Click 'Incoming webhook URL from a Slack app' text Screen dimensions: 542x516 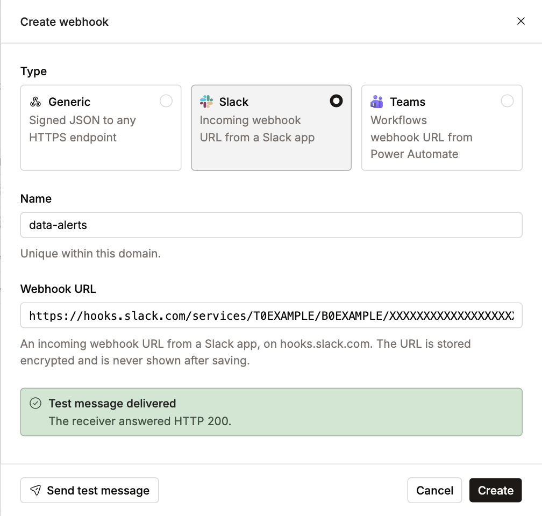pyautogui.click(x=257, y=129)
